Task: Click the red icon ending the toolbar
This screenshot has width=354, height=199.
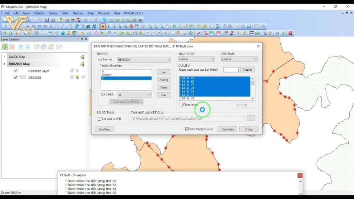Action: 290,33
